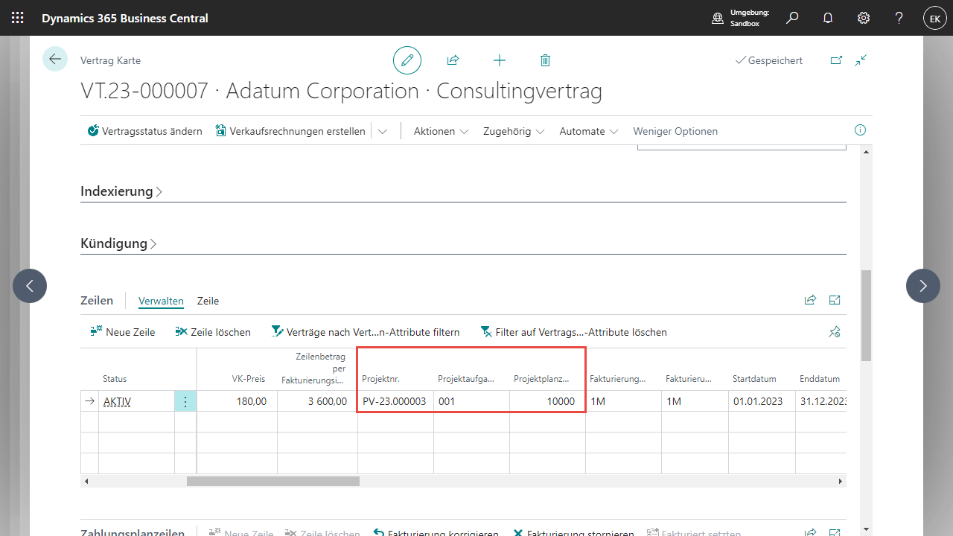Click Vertragsstatus ändern button

click(x=145, y=131)
